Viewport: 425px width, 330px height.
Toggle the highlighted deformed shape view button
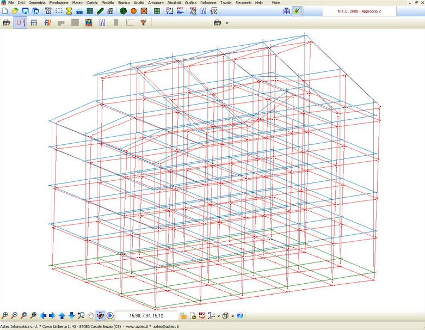click(x=20, y=23)
